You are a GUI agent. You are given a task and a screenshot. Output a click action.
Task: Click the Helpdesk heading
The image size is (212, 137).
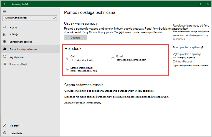(x=73, y=49)
